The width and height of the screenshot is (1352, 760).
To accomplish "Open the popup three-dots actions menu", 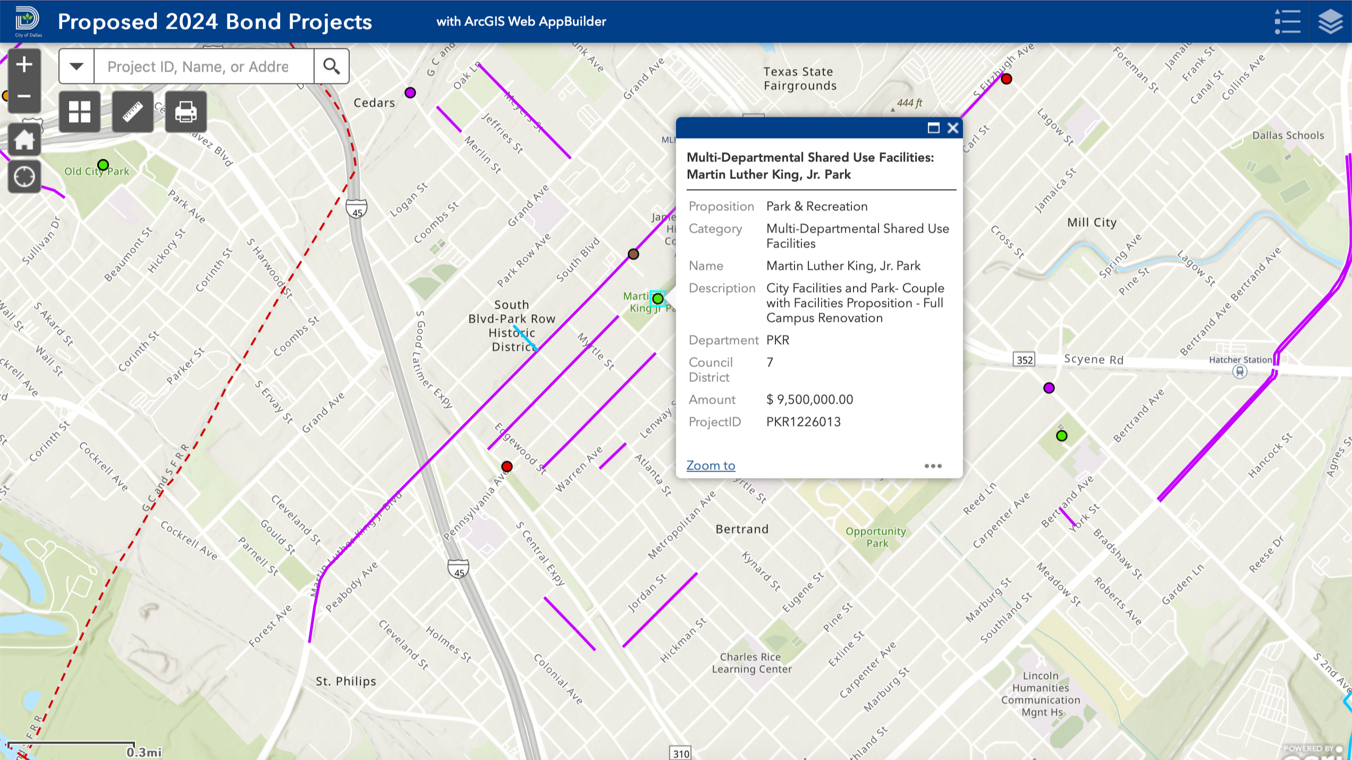I will tap(933, 466).
